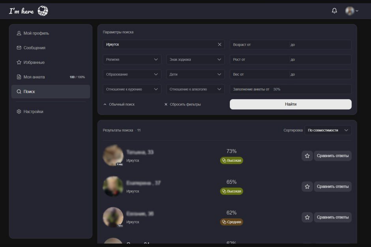The width and height of the screenshot is (371, 247).
Task: Click the 65% compatibility value
Action: pos(231,182)
